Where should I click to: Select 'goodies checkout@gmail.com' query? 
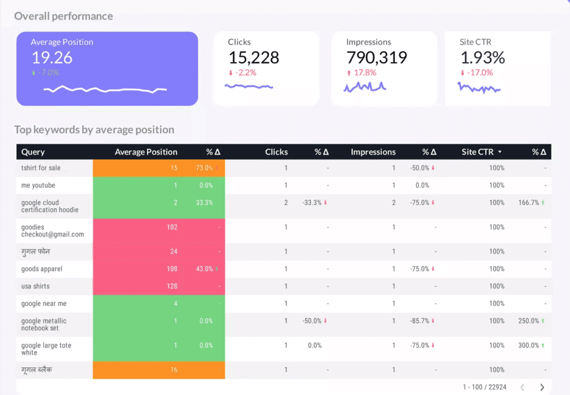53,231
